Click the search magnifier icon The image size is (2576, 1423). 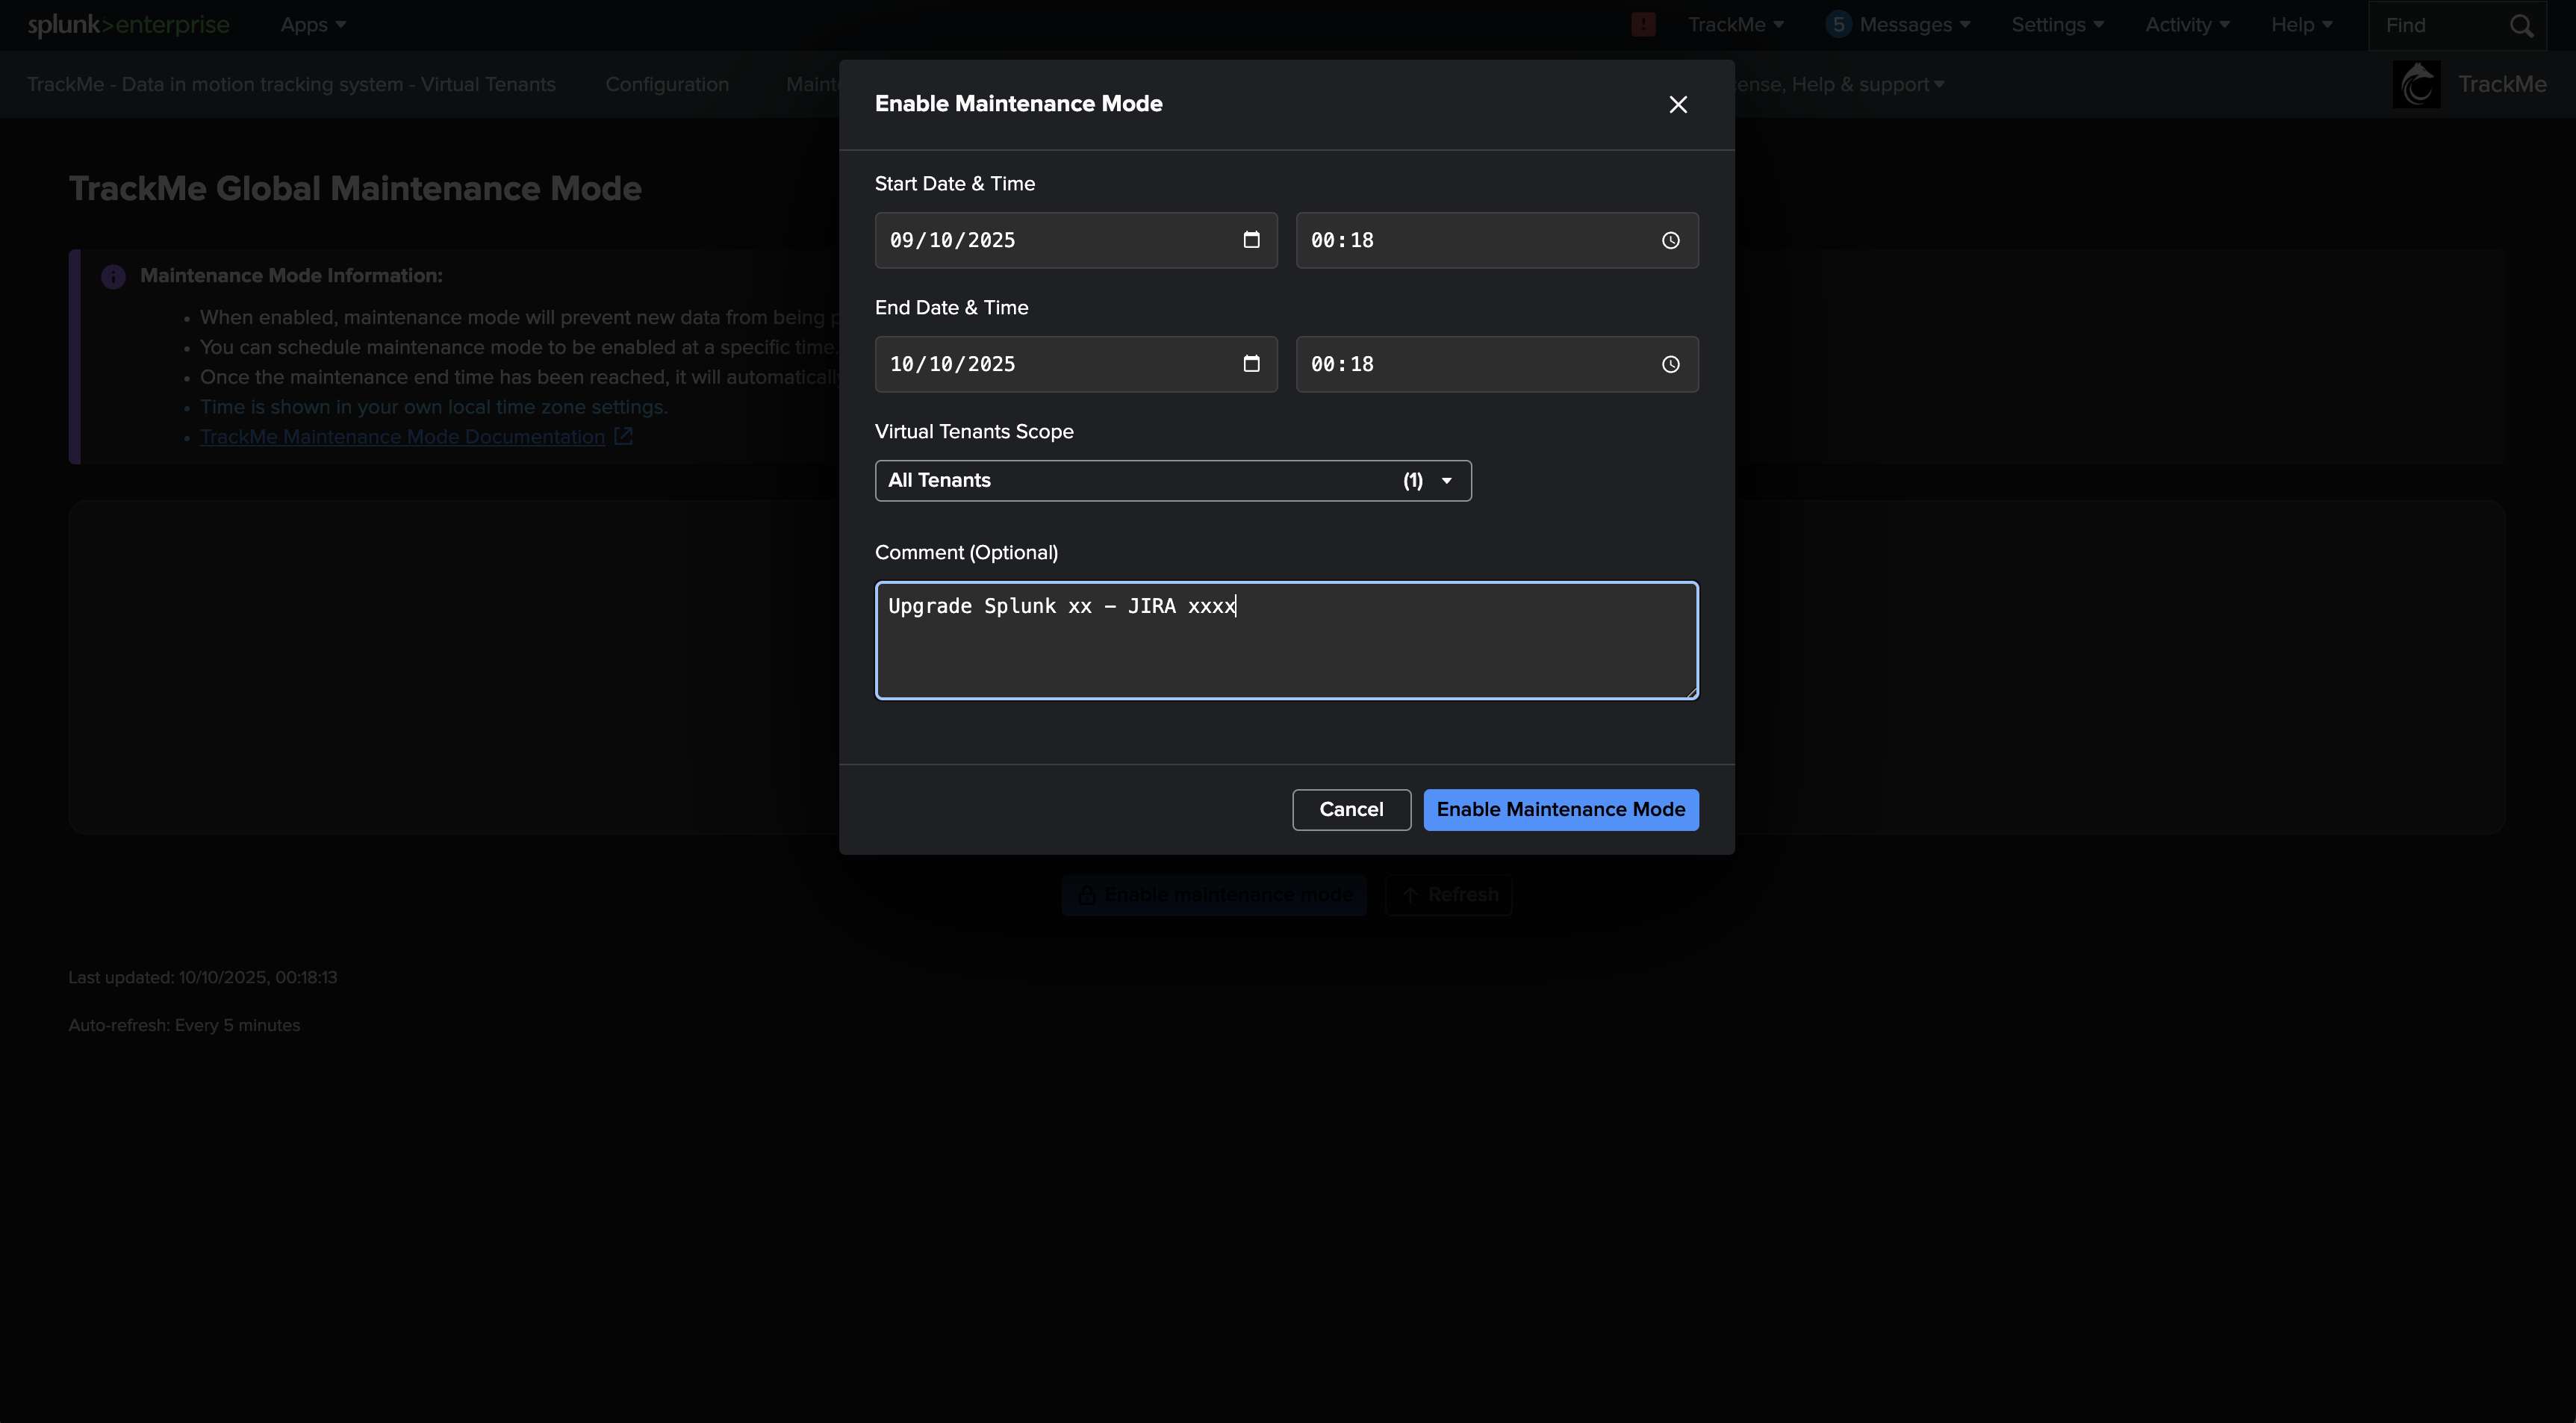click(2521, 26)
